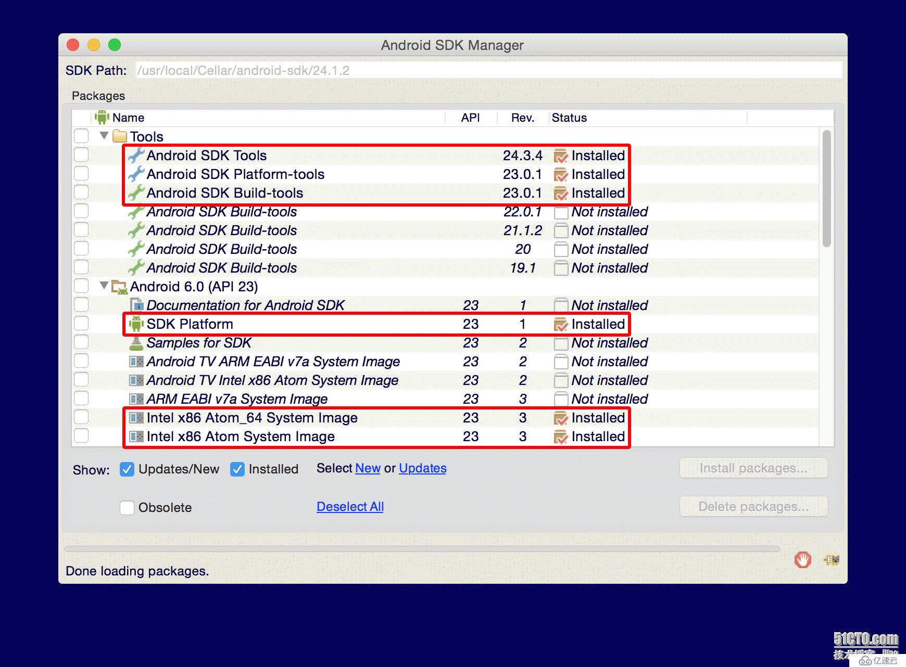Select the Samples for SDK row
The image size is (906, 667).
pyautogui.click(x=445, y=342)
